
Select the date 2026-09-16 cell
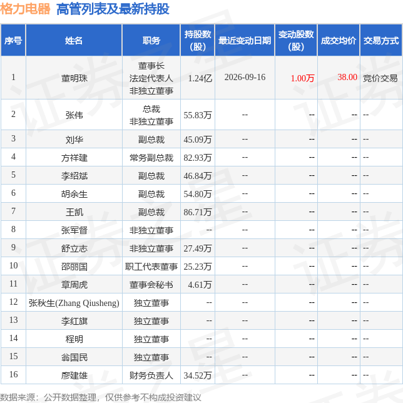pos(245,77)
